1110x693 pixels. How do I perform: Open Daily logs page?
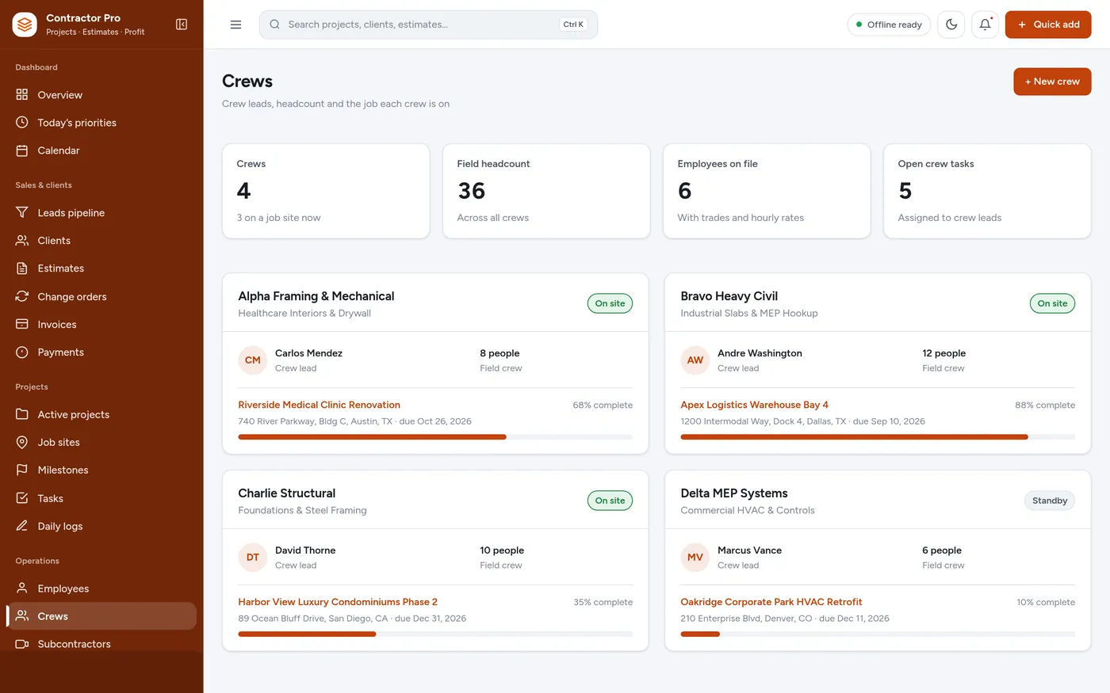tap(101, 527)
